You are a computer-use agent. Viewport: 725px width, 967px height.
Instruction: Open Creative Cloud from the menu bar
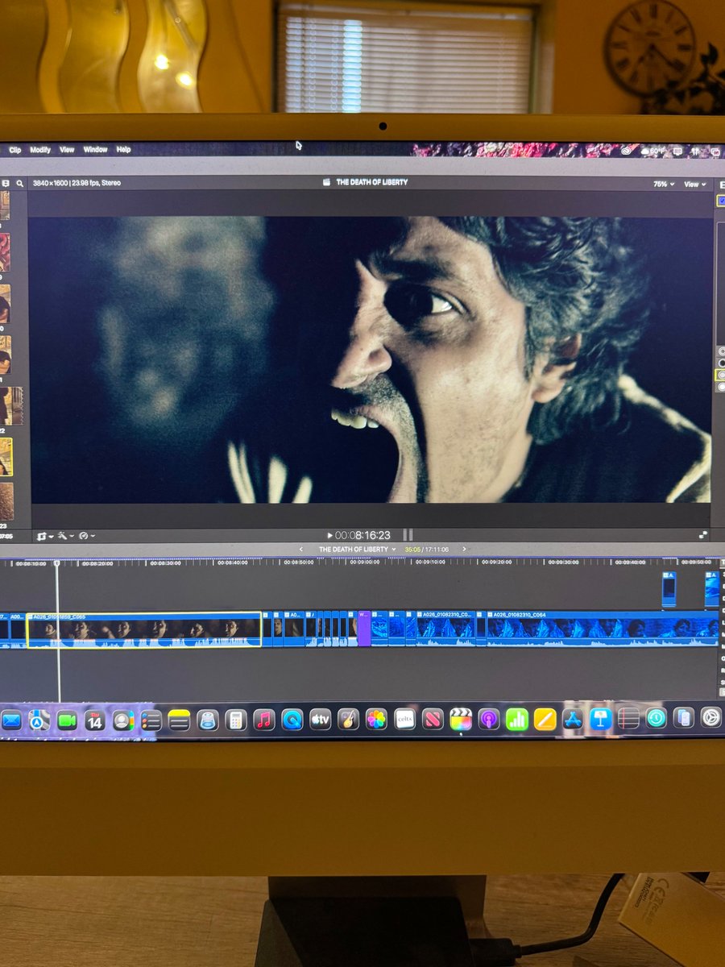(x=625, y=151)
